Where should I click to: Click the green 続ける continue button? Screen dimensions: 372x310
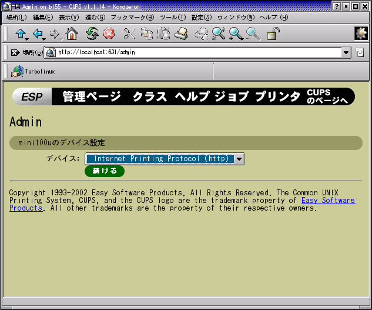(105, 171)
